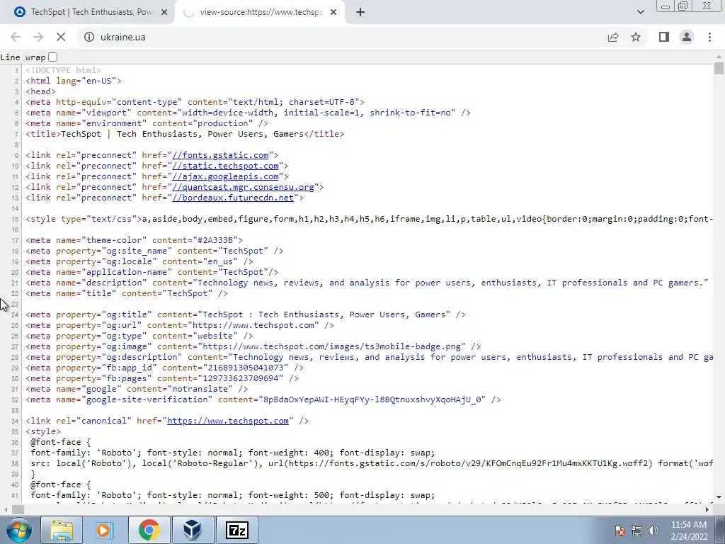
Task: Open Windows Media Player from taskbar
Action: pyautogui.click(x=105, y=530)
